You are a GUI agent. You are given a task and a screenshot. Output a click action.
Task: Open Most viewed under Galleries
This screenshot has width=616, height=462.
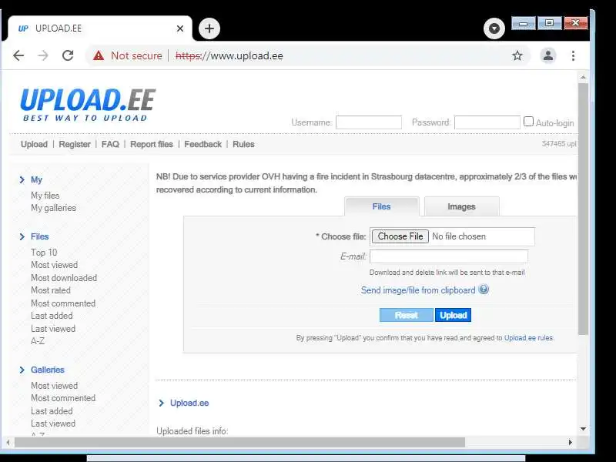point(54,386)
